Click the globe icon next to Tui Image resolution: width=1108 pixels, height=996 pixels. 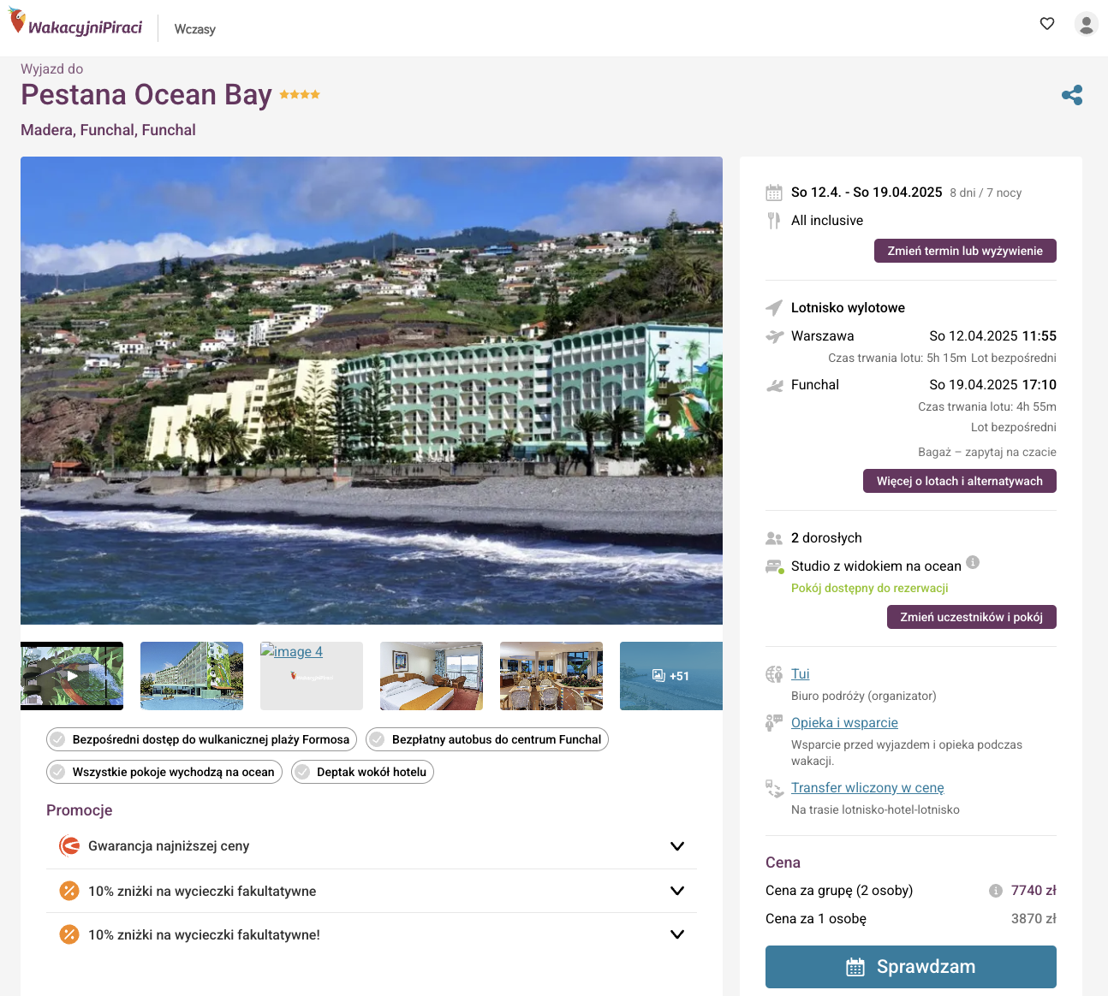[774, 674]
